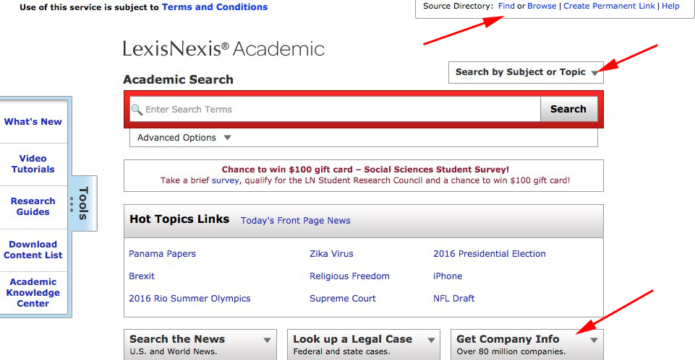This screenshot has width=695, height=360.
Task: Open What's New in Tools sidebar
Action: point(33,122)
